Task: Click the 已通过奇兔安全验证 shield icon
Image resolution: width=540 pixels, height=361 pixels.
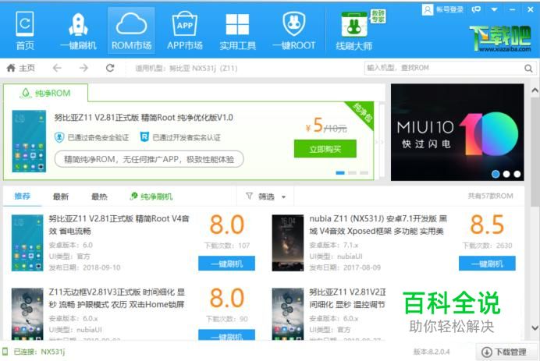Action: (59, 137)
